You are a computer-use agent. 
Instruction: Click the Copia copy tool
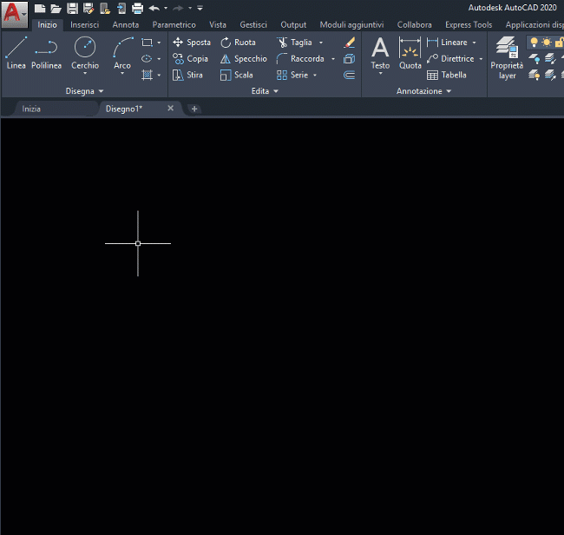[190, 59]
